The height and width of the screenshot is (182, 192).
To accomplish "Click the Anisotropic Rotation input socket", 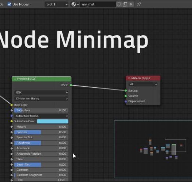I will tap(12, 154).
